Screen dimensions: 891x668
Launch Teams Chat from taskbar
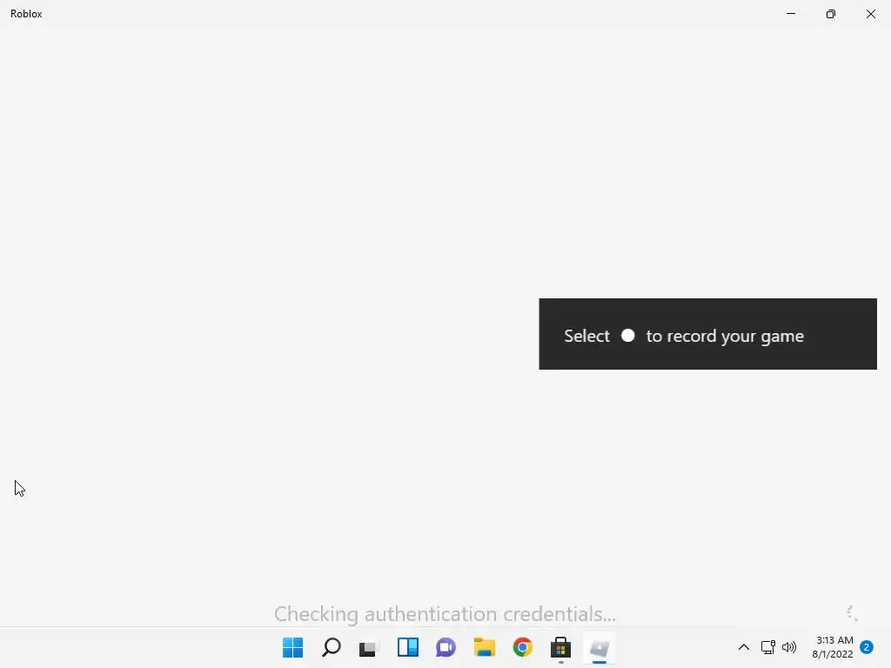tap(446, 647)
